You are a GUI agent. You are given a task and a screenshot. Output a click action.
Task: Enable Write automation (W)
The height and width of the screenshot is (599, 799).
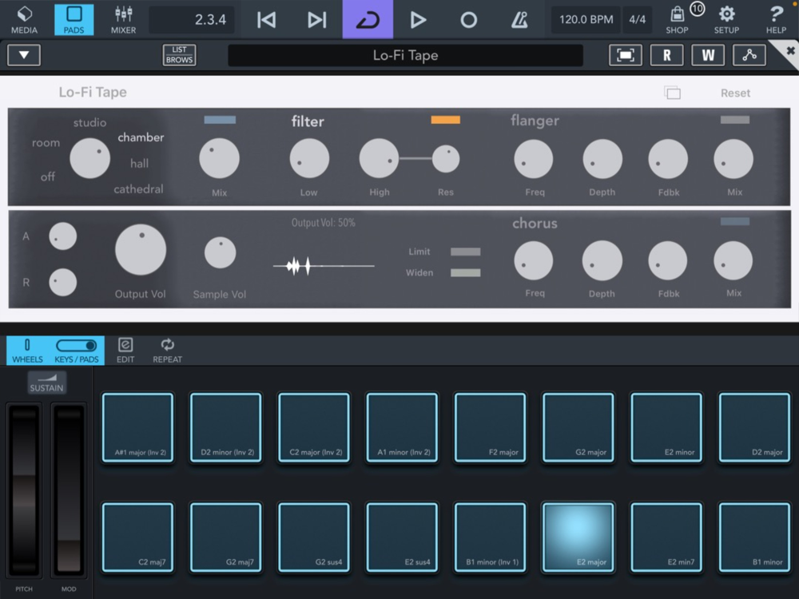point(708,55)
